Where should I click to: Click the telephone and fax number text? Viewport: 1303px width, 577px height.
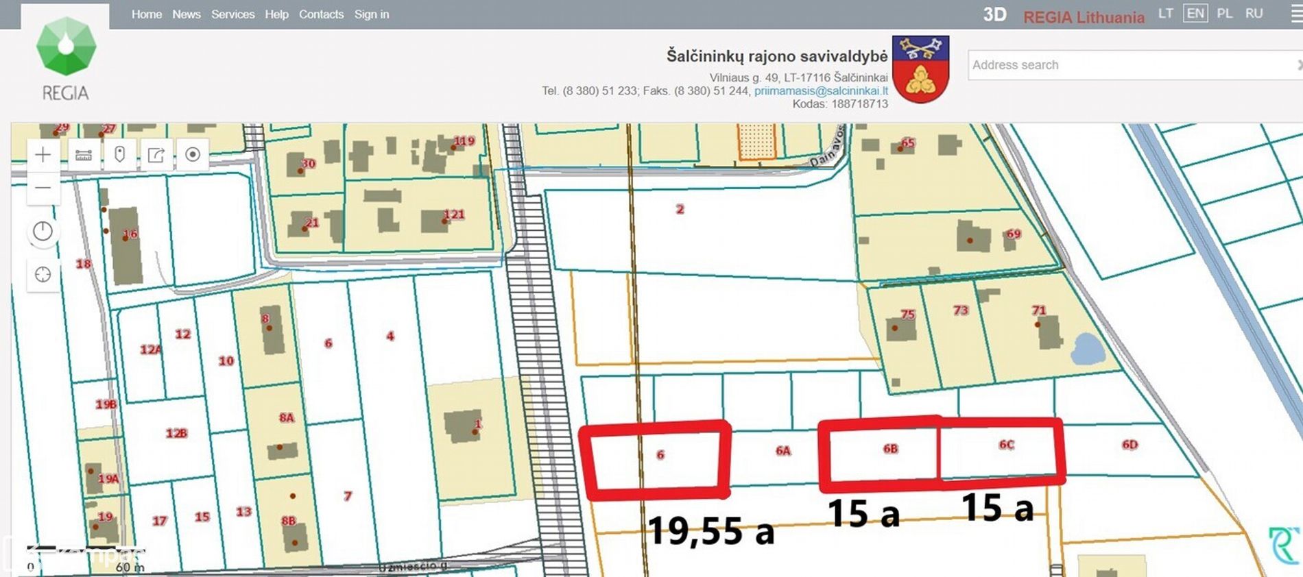pos(646,90)
